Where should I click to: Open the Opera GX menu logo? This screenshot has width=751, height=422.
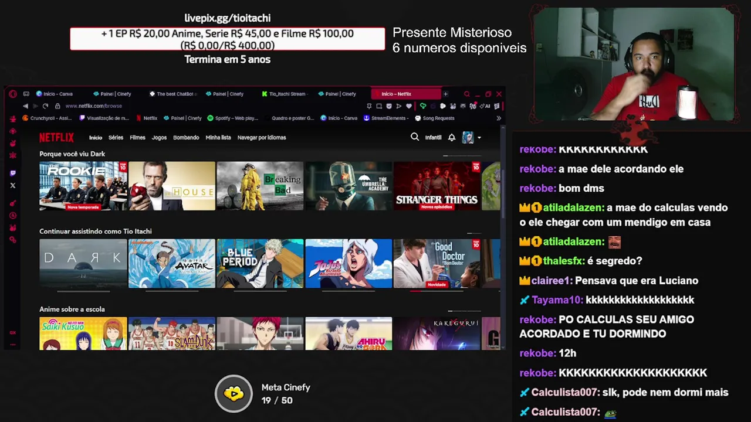13,94
